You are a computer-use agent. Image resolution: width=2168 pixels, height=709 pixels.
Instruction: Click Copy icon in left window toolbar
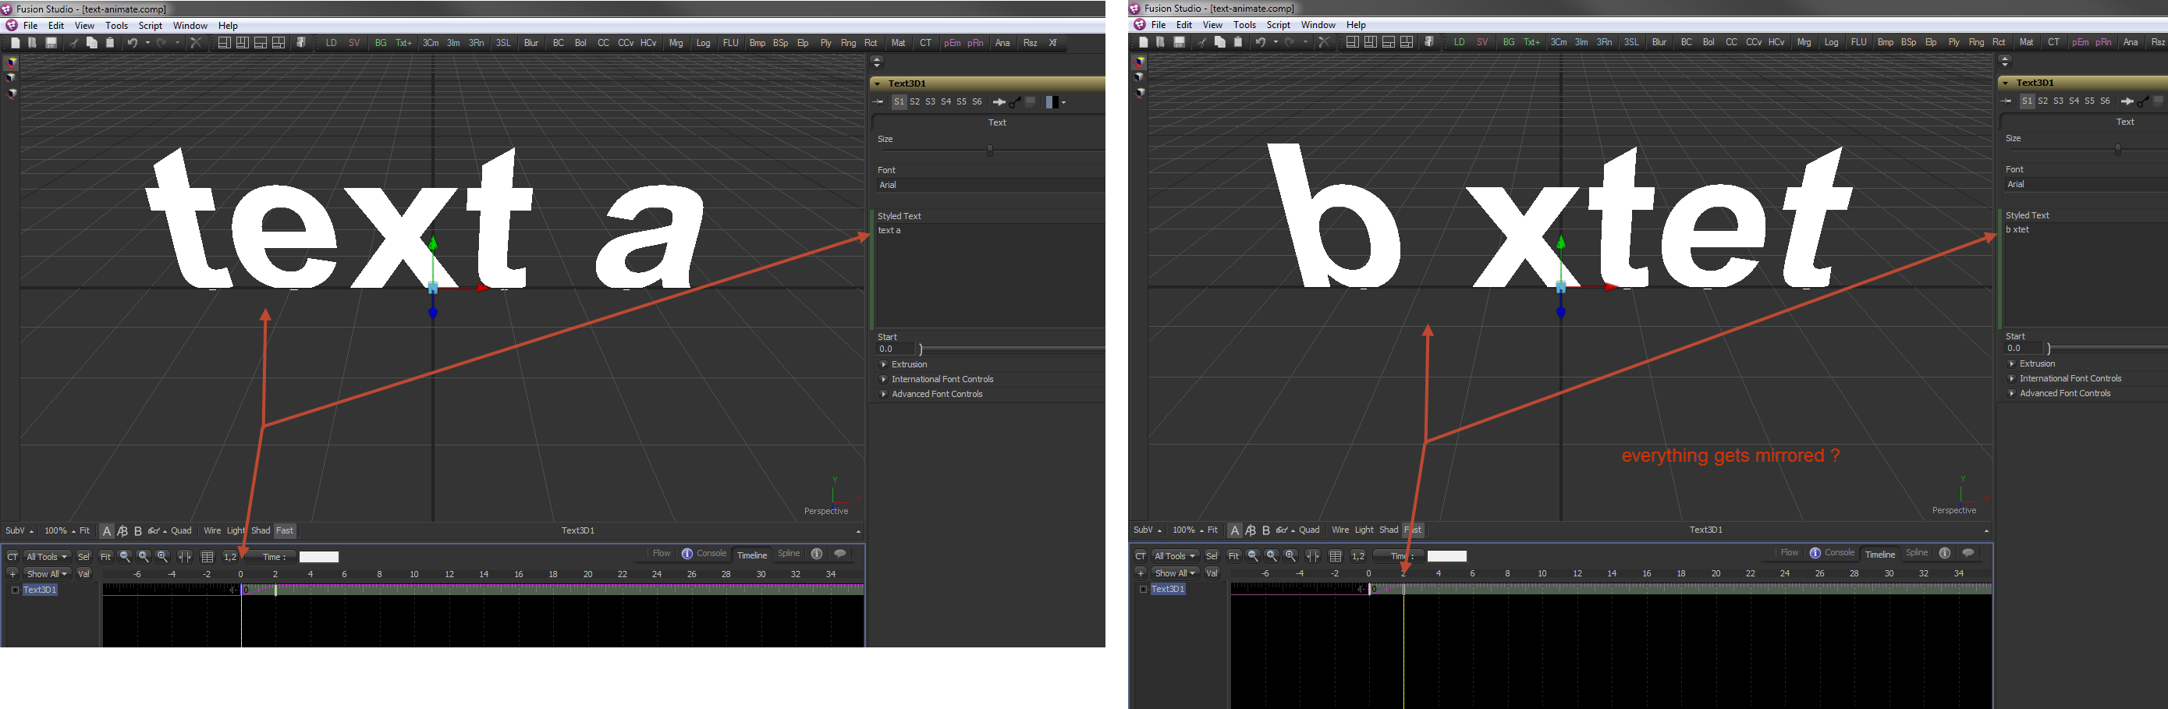(x=92, y=43)
